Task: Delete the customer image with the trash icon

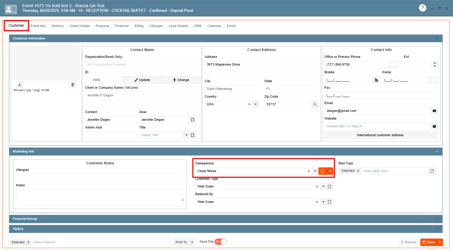Action: [73, 85]
